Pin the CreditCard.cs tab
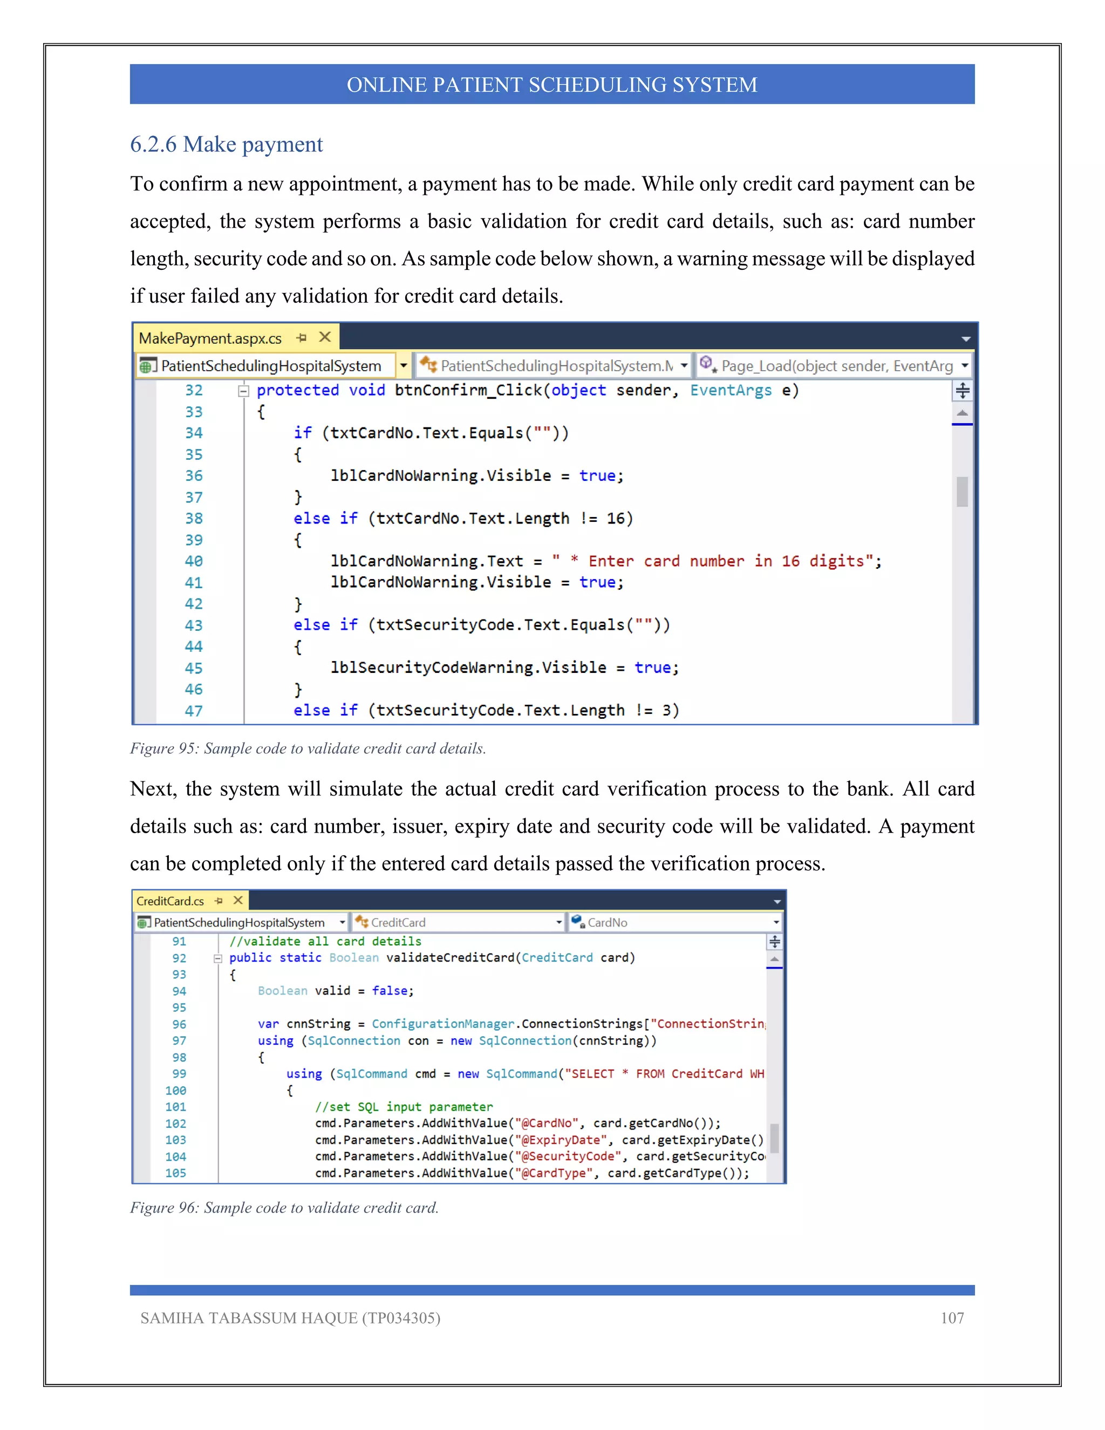This screenshot has height=1430, width=1105. tap(219, 901)
